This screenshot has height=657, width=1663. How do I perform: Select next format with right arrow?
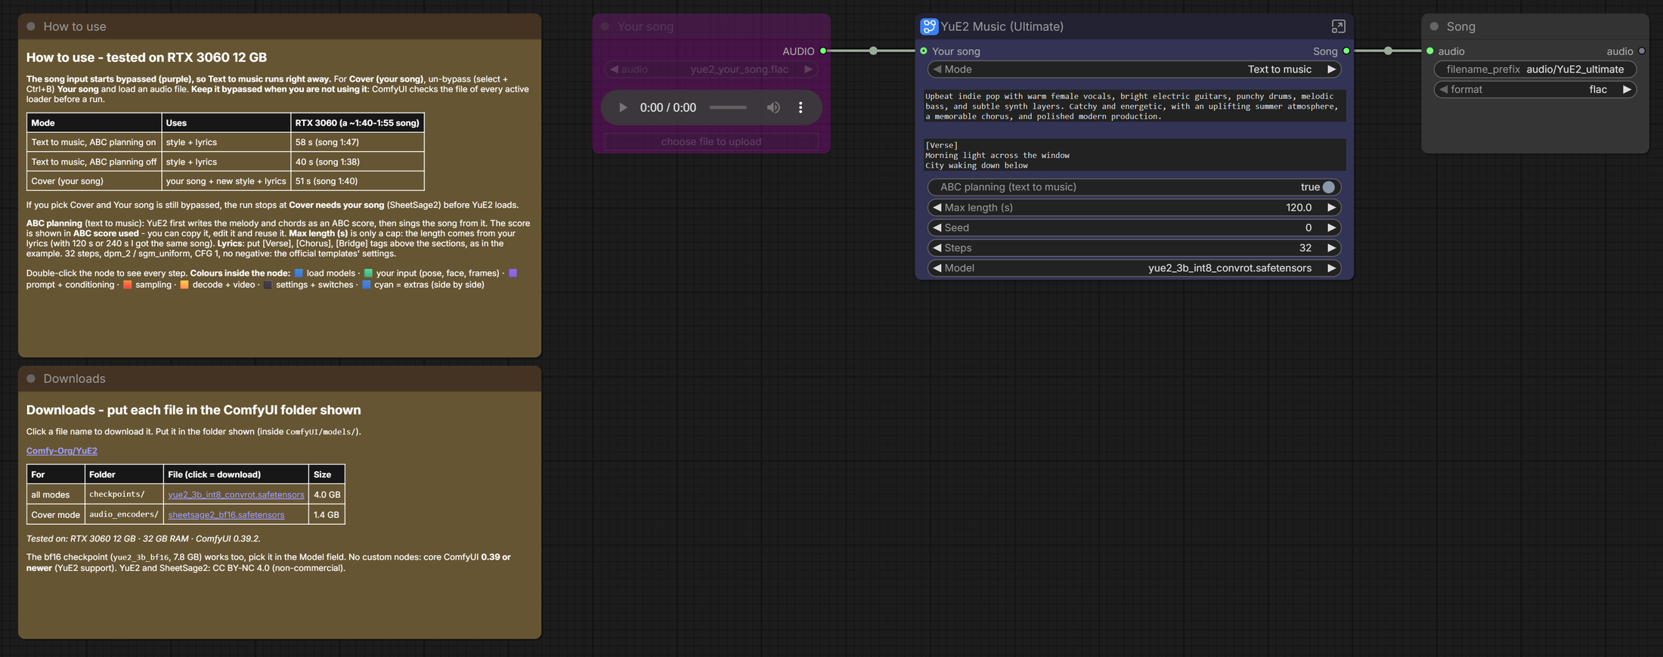pyautogui.click(x=1627, y=89)
